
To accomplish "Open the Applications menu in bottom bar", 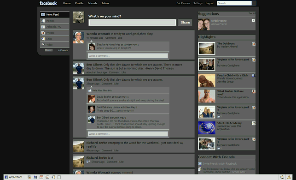I will point(14,177).
